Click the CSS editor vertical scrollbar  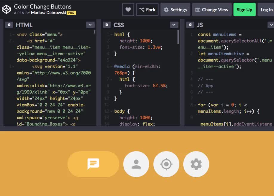point(178,37)
